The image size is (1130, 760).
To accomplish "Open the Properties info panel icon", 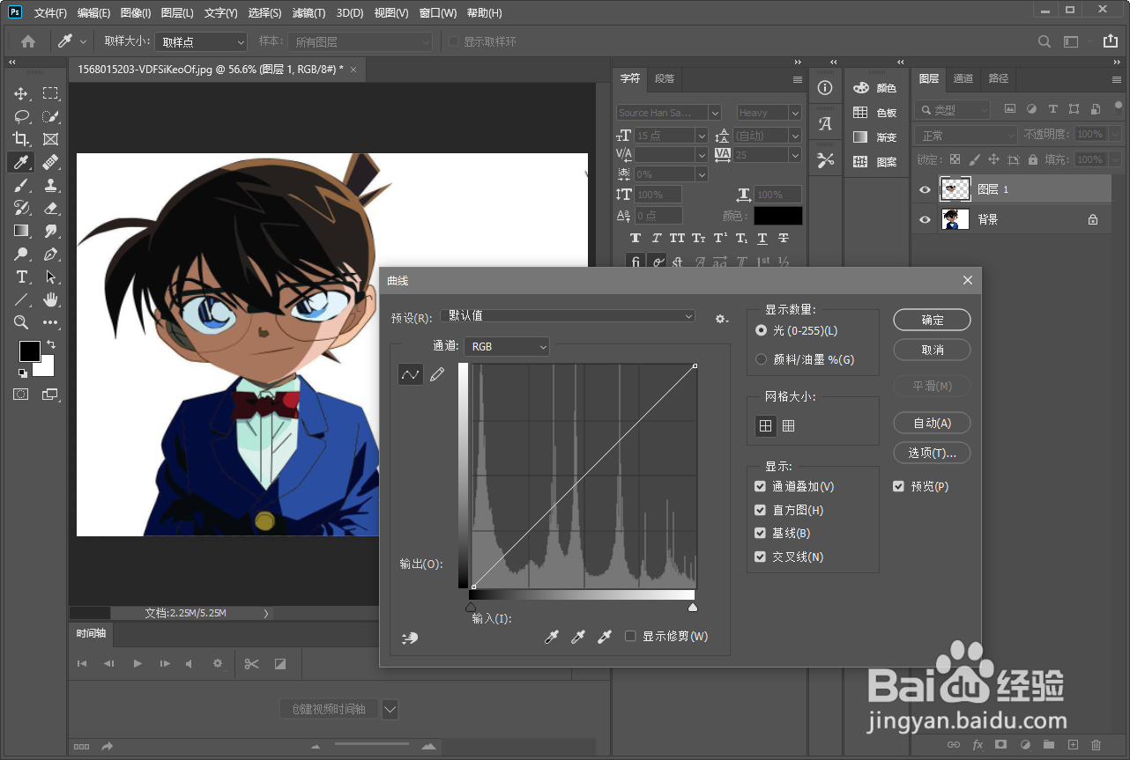I will tap(825, 88).
